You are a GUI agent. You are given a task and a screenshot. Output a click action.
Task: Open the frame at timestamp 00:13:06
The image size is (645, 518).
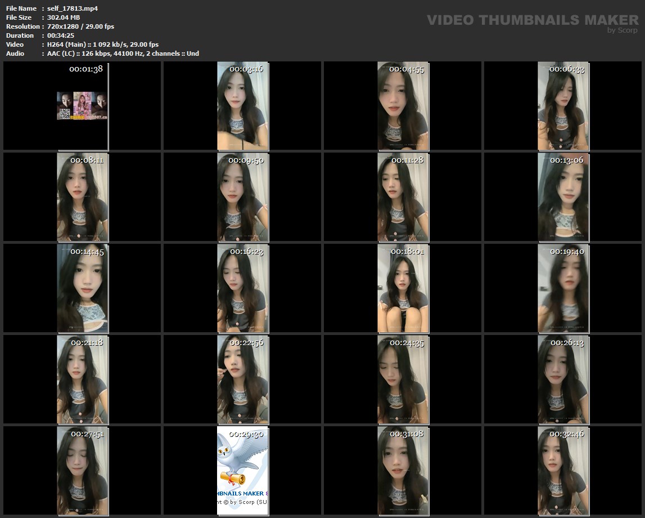pos(563,197)
